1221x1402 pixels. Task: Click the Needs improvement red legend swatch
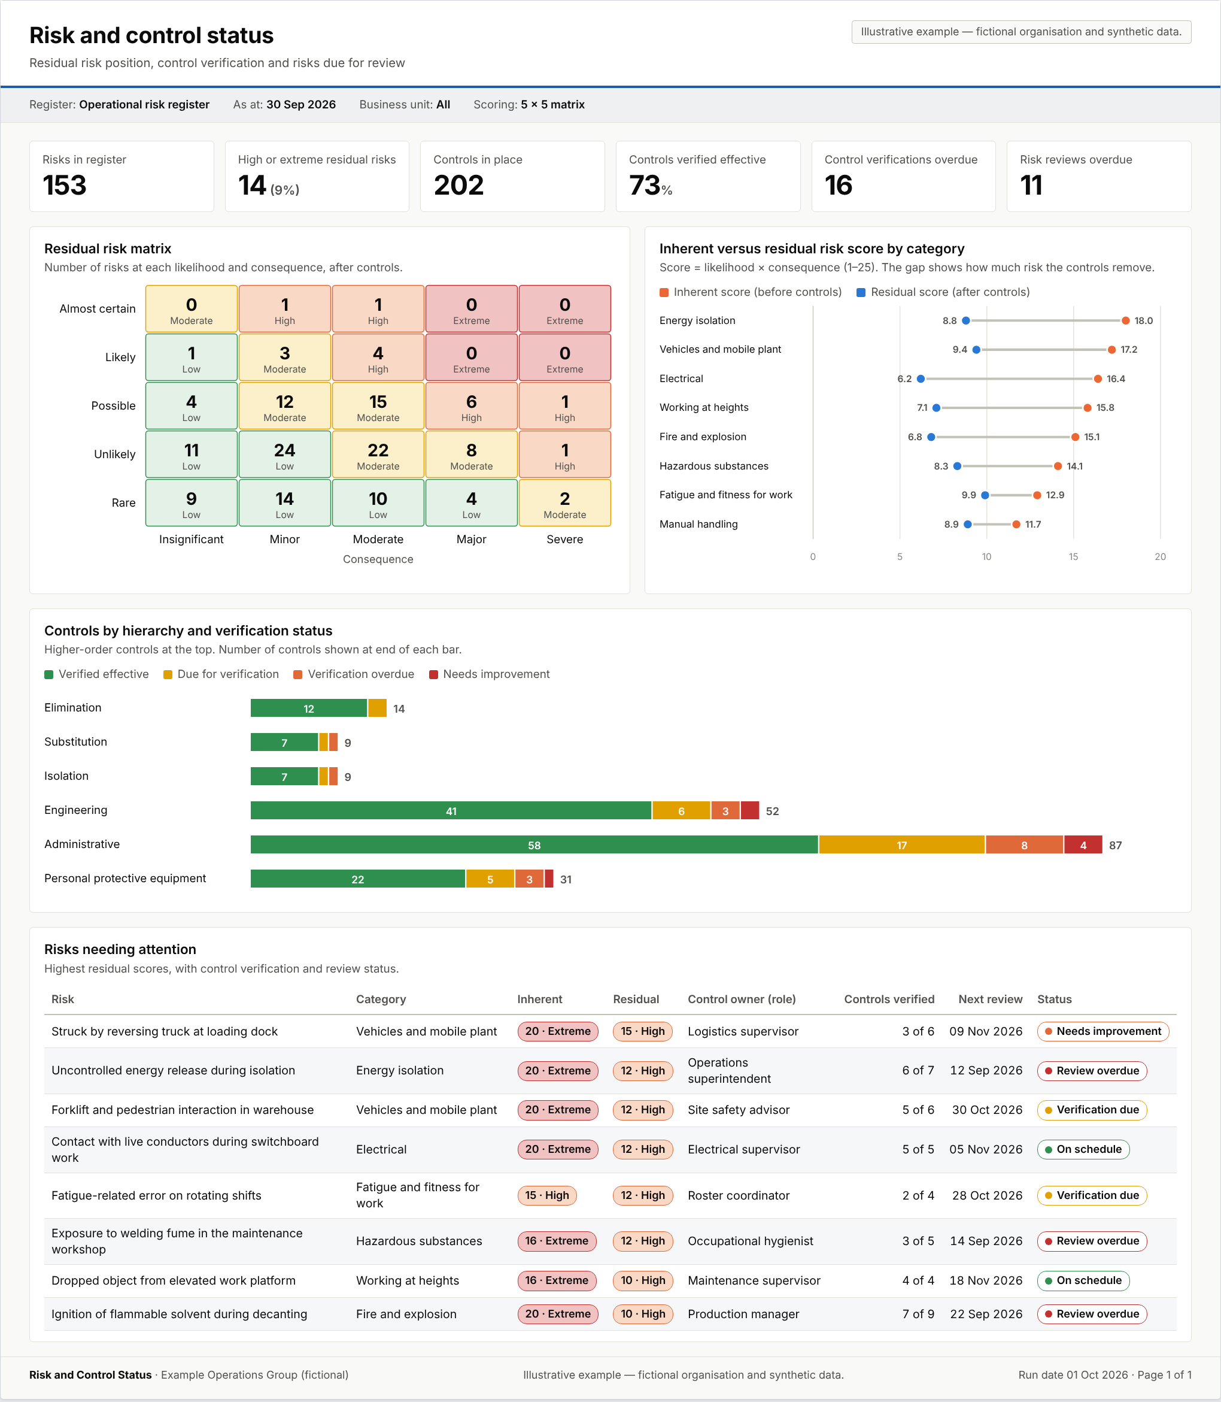[433, 674]
